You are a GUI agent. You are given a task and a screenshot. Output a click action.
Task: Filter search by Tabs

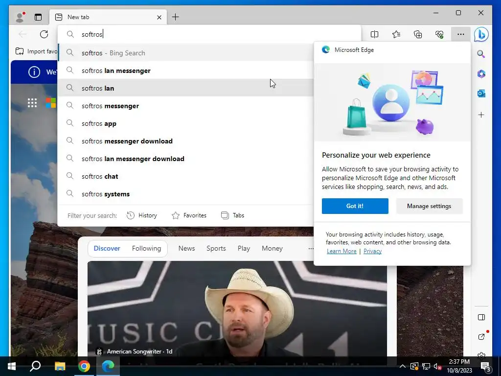[x=232, y=215]
